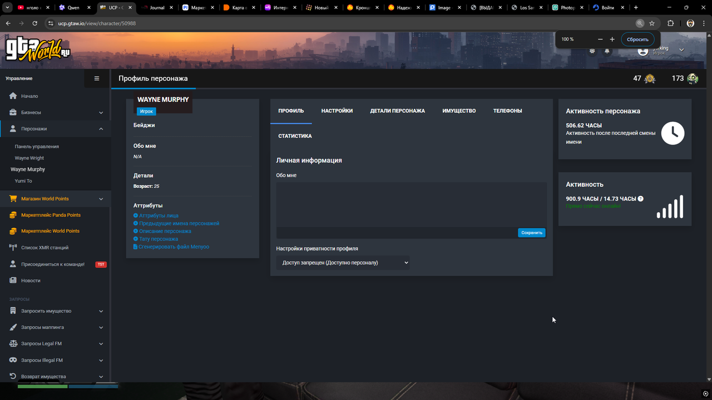Switch to the ДЕТАЛИ ПЕРСОНАЖА tab
712x400 pixels.
point(398,111)
